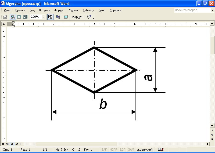This screenshot has height=153, width=215.
Task: Click the Shrink to Fit icon
Action: [58, 17]
